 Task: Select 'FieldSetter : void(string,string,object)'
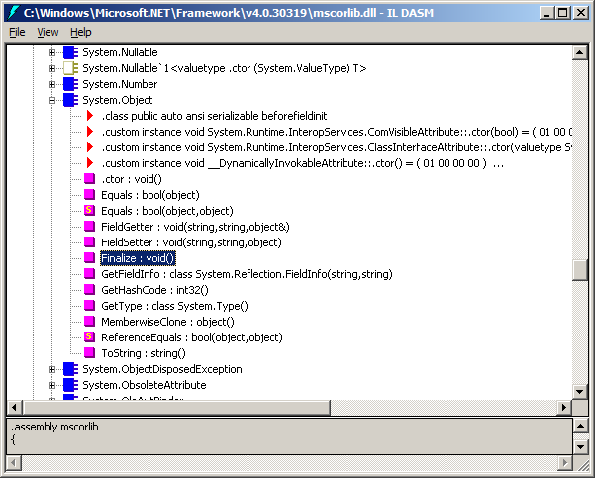(191, 242)
